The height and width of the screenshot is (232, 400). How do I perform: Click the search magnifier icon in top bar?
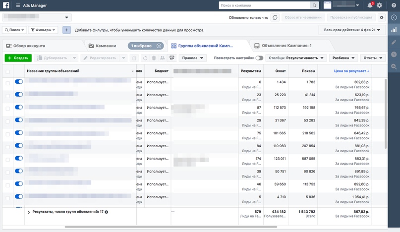point(314,5)
